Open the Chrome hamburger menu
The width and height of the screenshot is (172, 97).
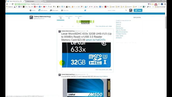(165, 4)
